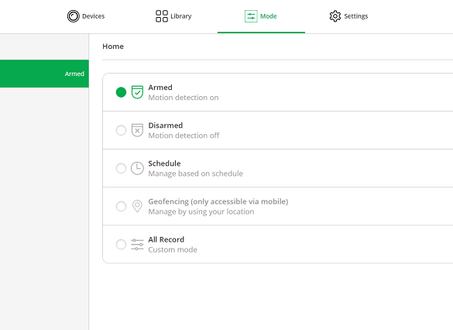Select the green Armed sidebar item
The image size is (453, 330).
44,74
